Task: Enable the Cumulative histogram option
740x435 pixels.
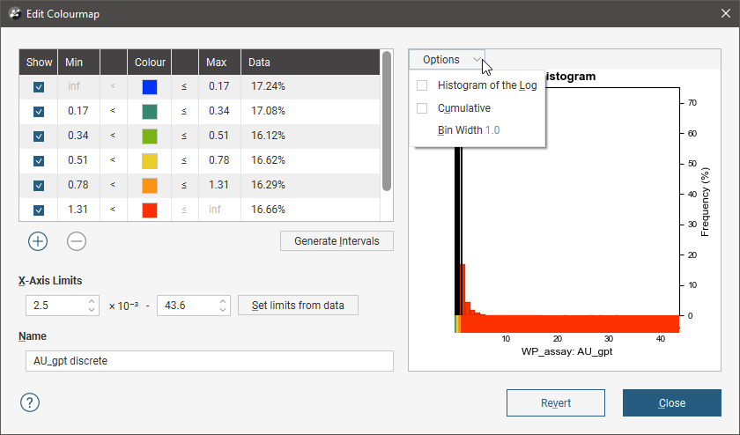Action: pos(422,108)
